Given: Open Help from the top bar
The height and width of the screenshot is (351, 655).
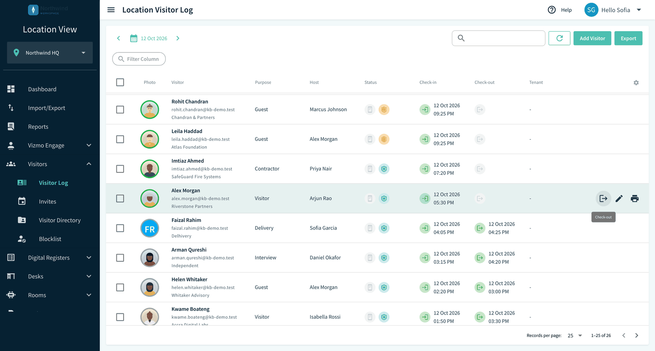Looking at the screenshot, I should (560, 10).
